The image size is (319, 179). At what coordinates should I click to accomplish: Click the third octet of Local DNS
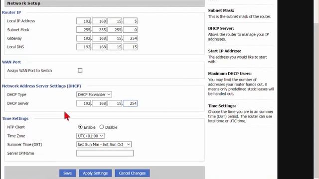[115, 47]
